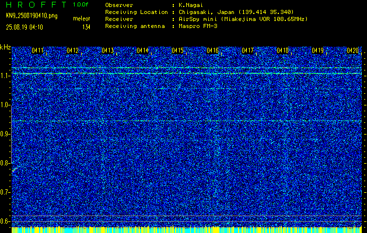Click the kHz axis unit label
Screen dimensions: 367x233
tap(5, 47)
